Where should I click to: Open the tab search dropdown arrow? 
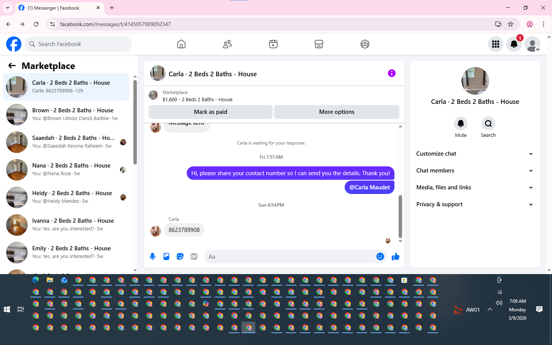[x=8, y=8]
